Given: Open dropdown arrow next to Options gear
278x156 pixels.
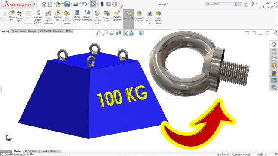Looking at the screenshot, I should 119,4.
